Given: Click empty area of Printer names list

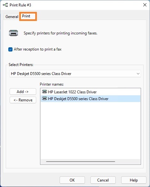Looking at the screenshot, I should [x=90, y=130].
